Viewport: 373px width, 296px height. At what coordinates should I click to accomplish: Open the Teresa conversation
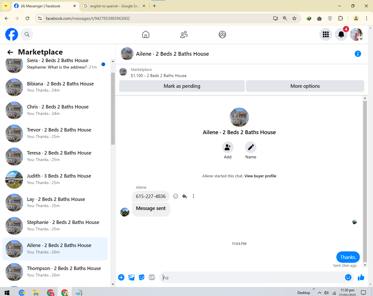tap(55, 156)
